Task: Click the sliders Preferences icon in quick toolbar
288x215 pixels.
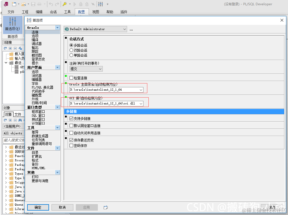Action: (x=101, y=4)
